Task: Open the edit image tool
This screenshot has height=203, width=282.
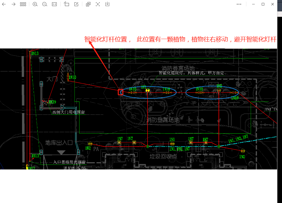Action: point(76,4)
